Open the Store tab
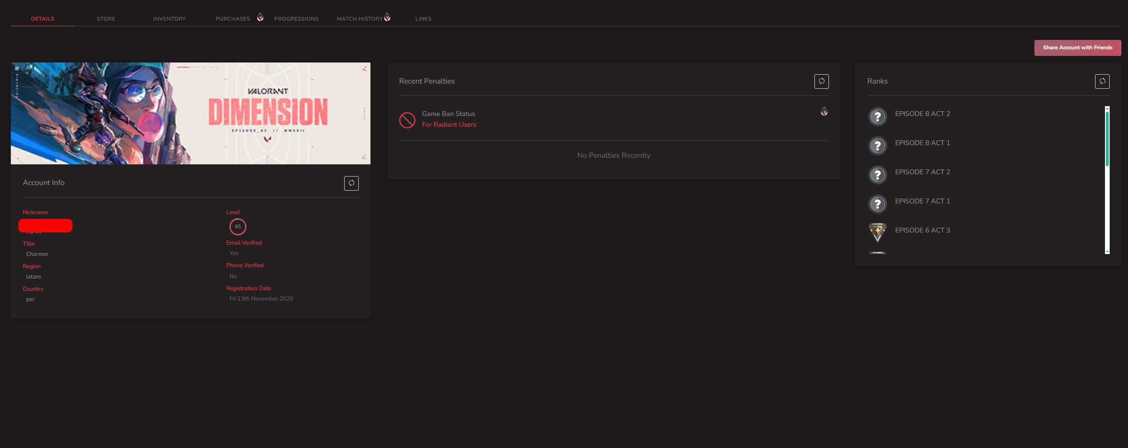This screenshot has height=448, width=1128. point(106,19)
